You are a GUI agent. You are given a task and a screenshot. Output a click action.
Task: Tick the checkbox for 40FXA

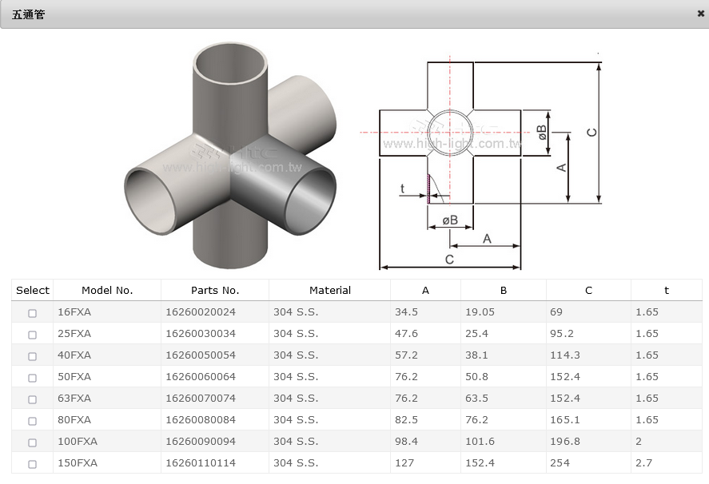pos(33,356)
